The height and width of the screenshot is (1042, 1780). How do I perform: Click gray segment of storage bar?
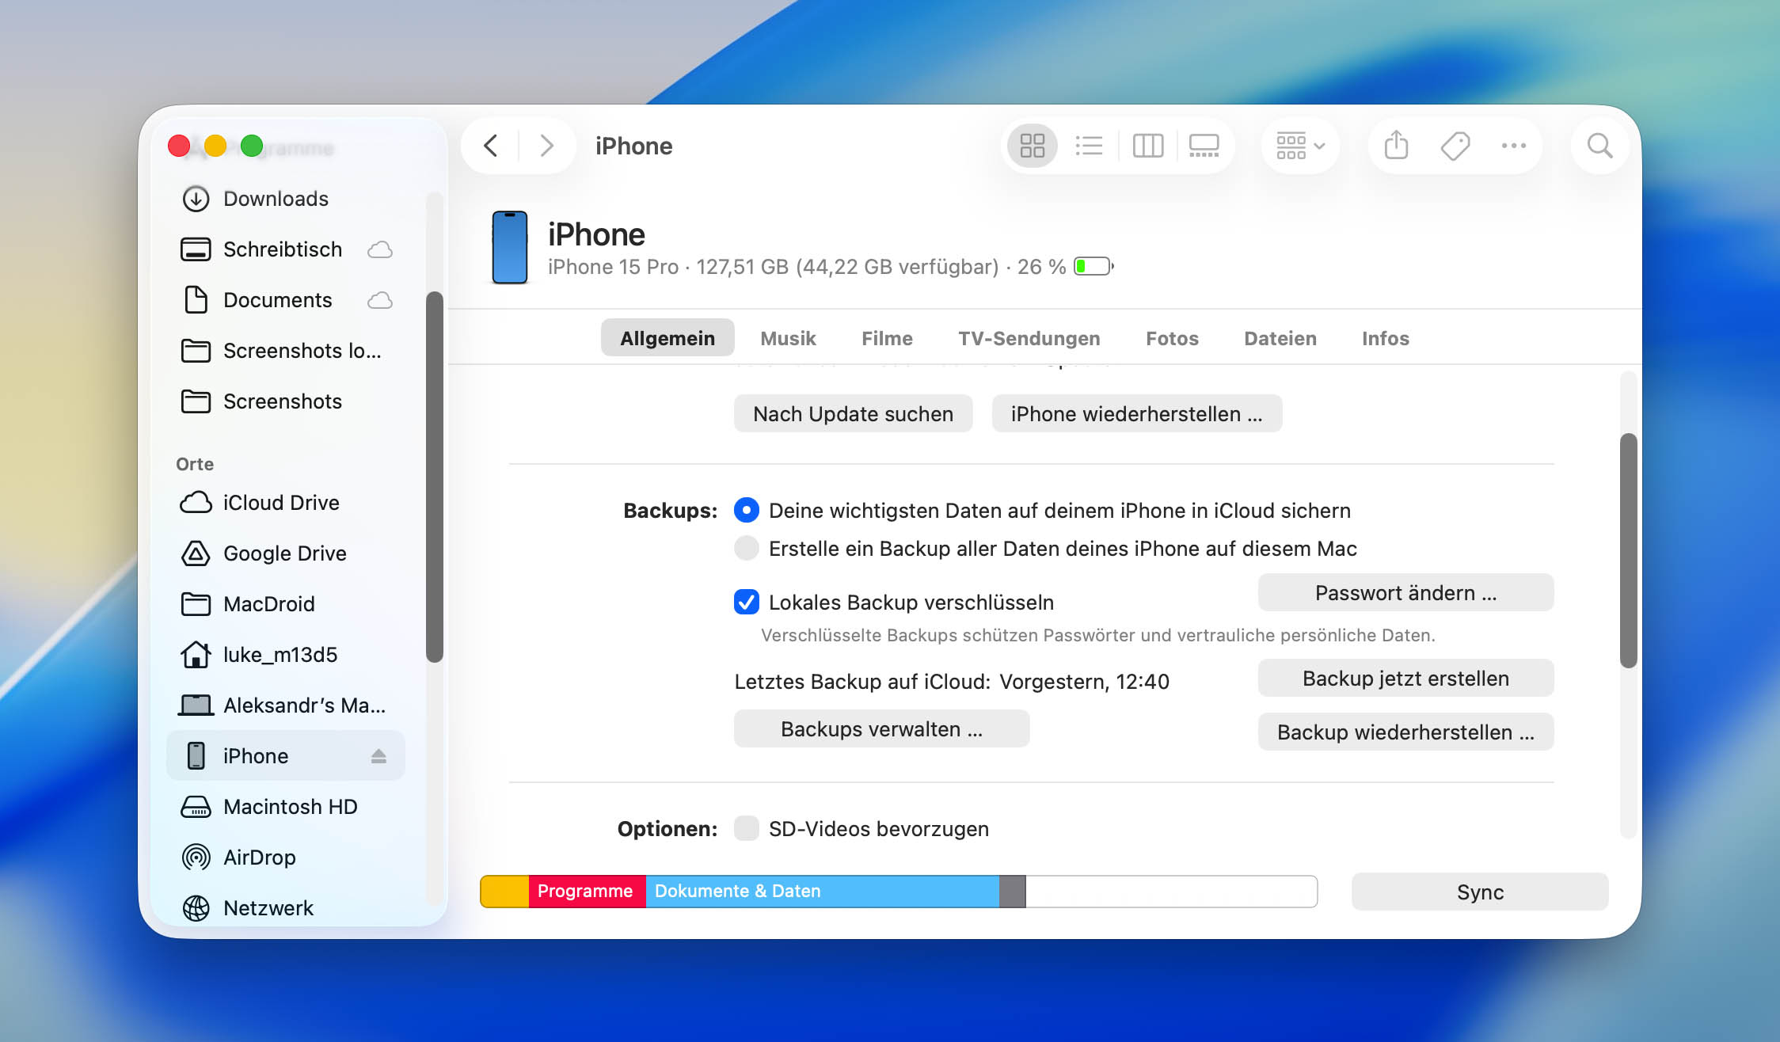pos(1013,892)
